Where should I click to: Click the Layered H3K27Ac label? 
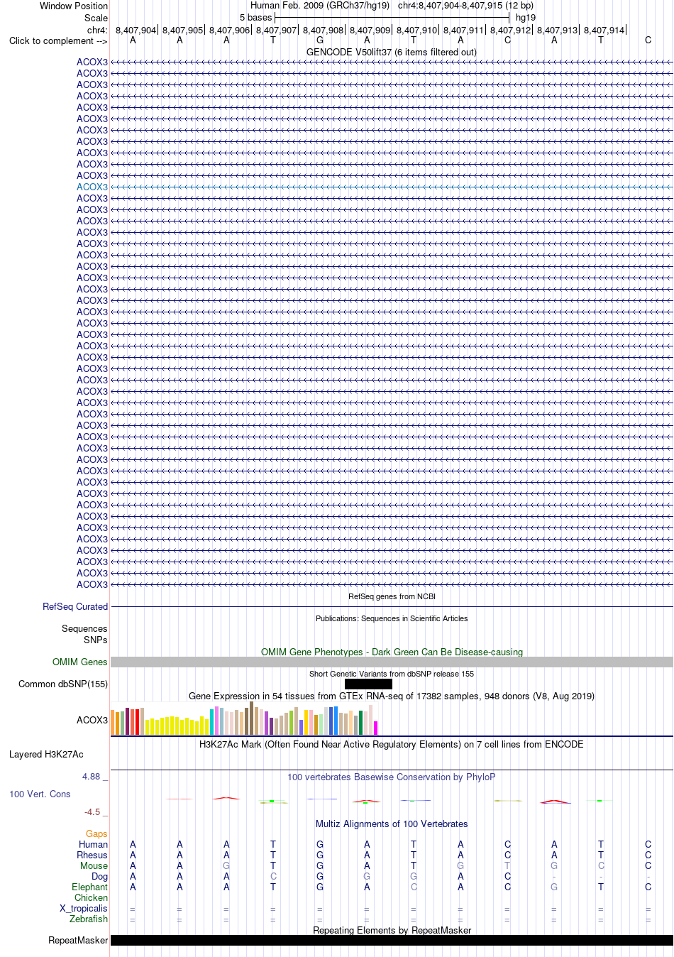click(x=46, y=754)
